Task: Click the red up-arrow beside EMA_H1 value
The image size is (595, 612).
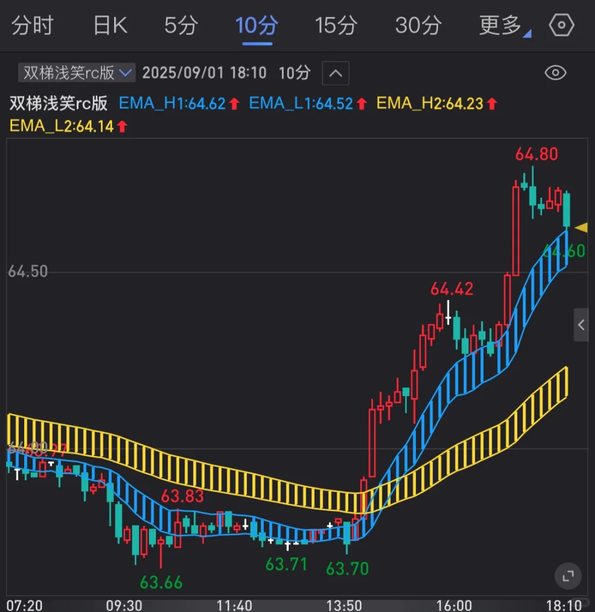Action: pyautogui.click(x=235, y=103)
